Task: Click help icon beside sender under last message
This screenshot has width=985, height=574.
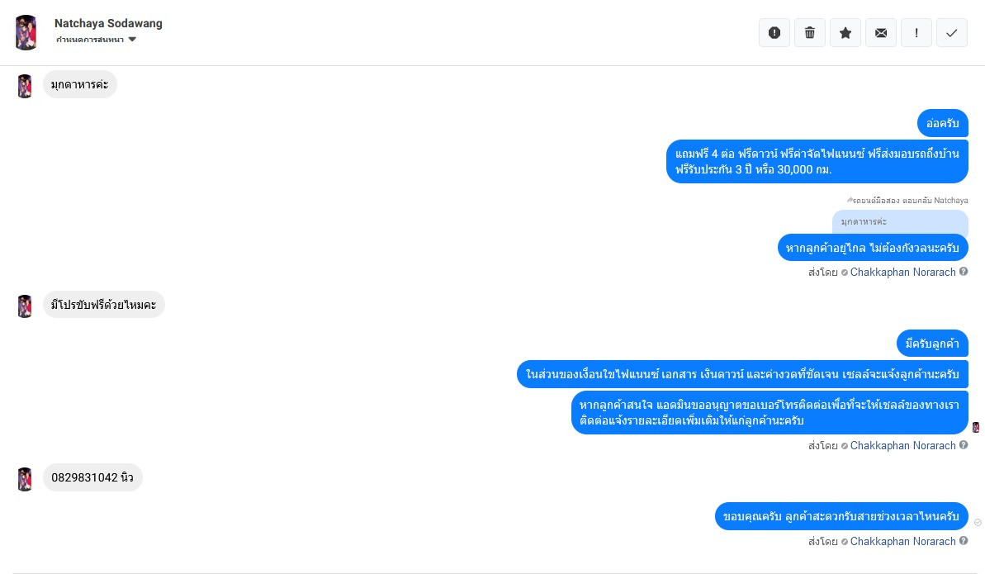Action: 964,541
